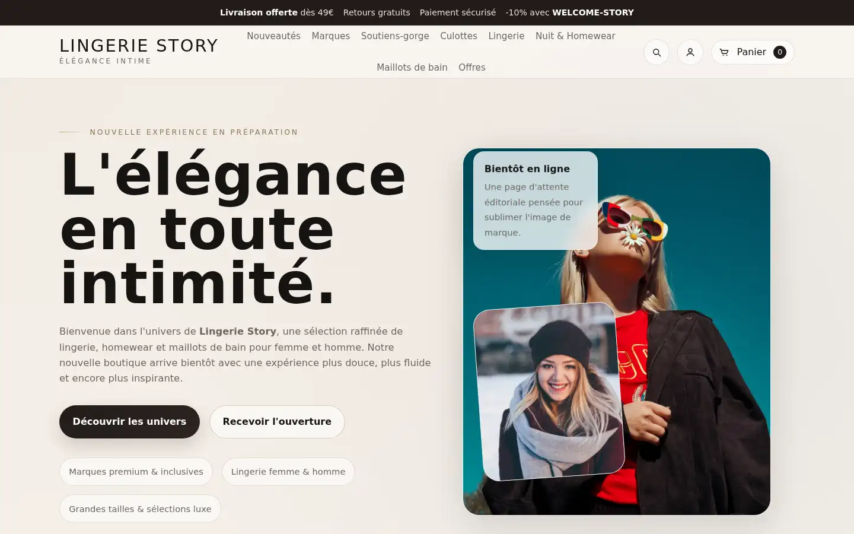
Task: Click Recevoir l'ouverture button
Action: click(277, 422)
